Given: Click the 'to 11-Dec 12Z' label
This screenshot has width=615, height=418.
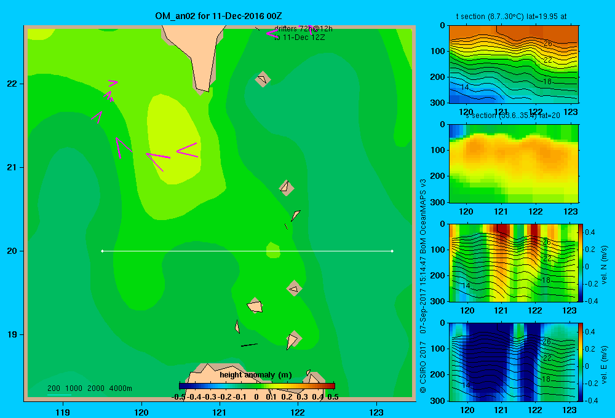Looking at the screenshot, I should 300,37.
